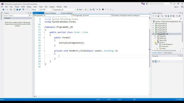Click the Properties wrench icon in Solution Explorer
This screenshot has height=103, width=184.
[x=179, y=16]
